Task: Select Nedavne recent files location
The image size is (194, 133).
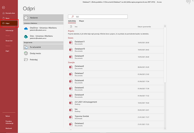Action: click(x=43, y=18)
